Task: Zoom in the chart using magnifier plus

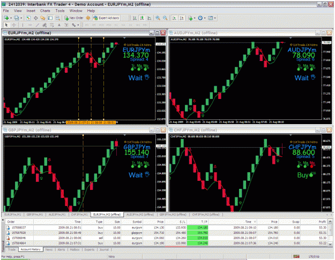Action: coord(158,18)
